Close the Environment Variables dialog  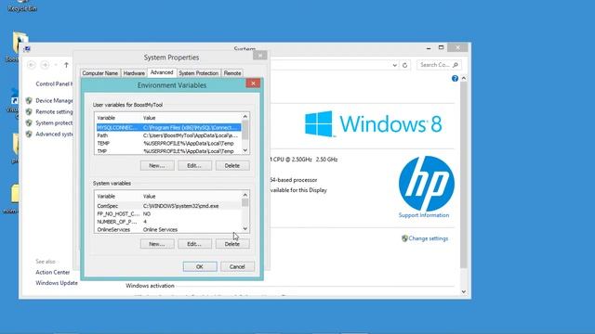pyautogui.click(x=253, y=83)
